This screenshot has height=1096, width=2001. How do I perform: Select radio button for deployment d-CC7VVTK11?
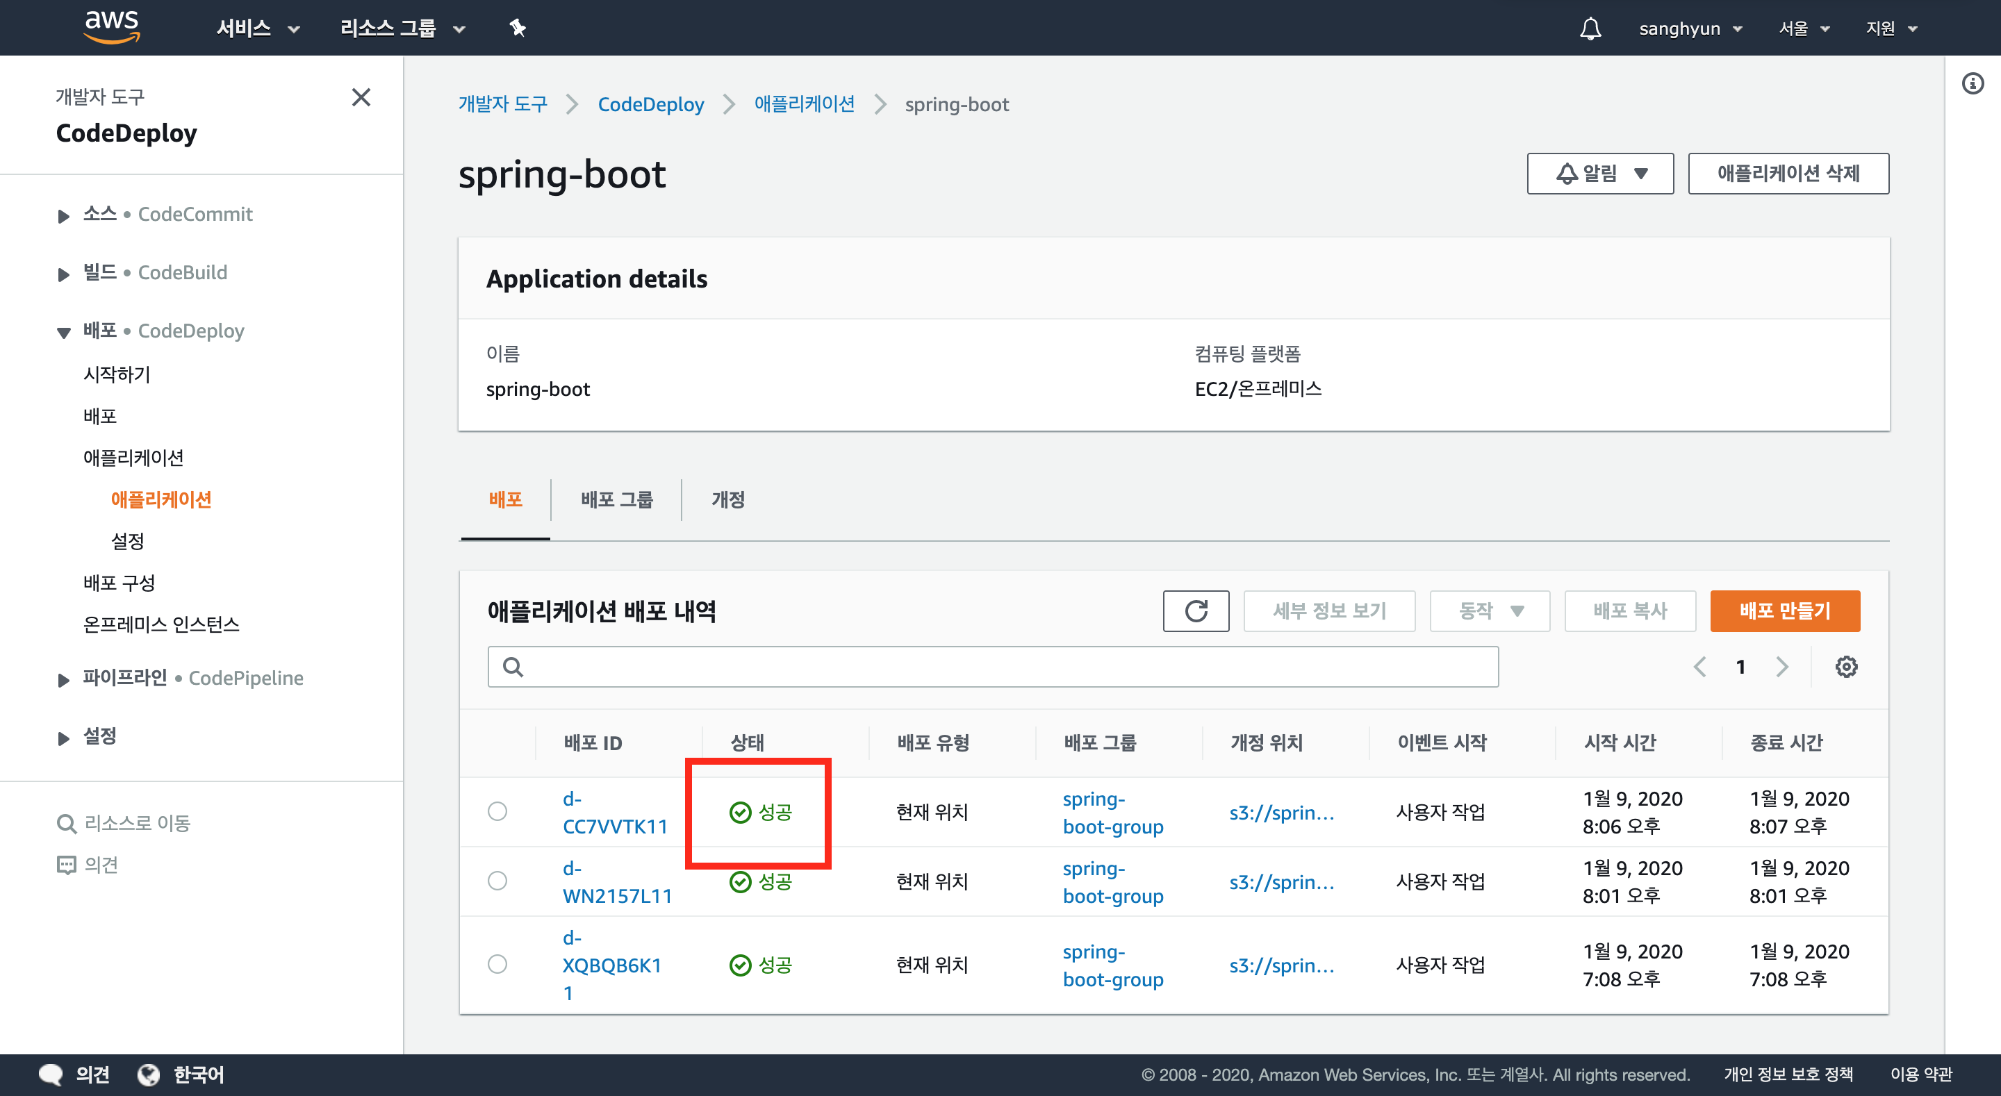tap(497, 811)
